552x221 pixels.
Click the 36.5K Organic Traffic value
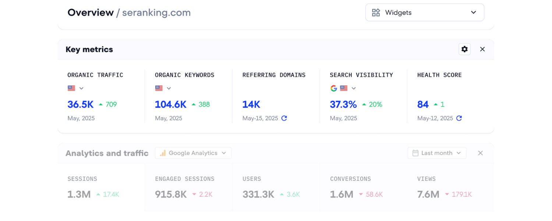tap(80, 104)
